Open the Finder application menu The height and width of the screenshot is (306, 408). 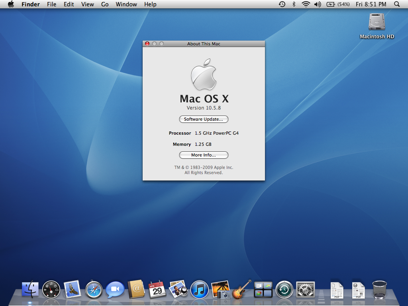(30, 4)
